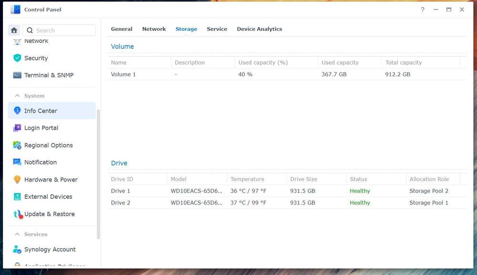Click the 912.2 GB total capacity cell
This screenshot has height=275, width=477.
tap(398, 74)
